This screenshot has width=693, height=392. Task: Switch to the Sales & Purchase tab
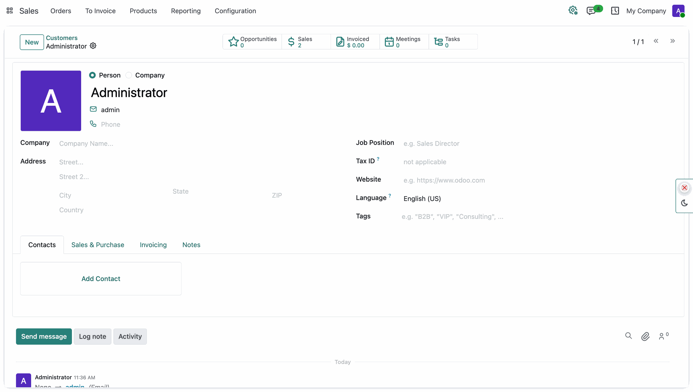click(x=98, y=245)
